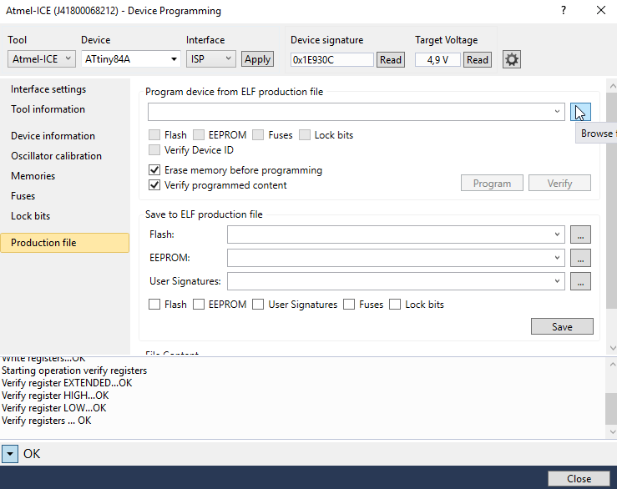The image size is (617, 489).
Task: Click the Save button
Action: 562,326
